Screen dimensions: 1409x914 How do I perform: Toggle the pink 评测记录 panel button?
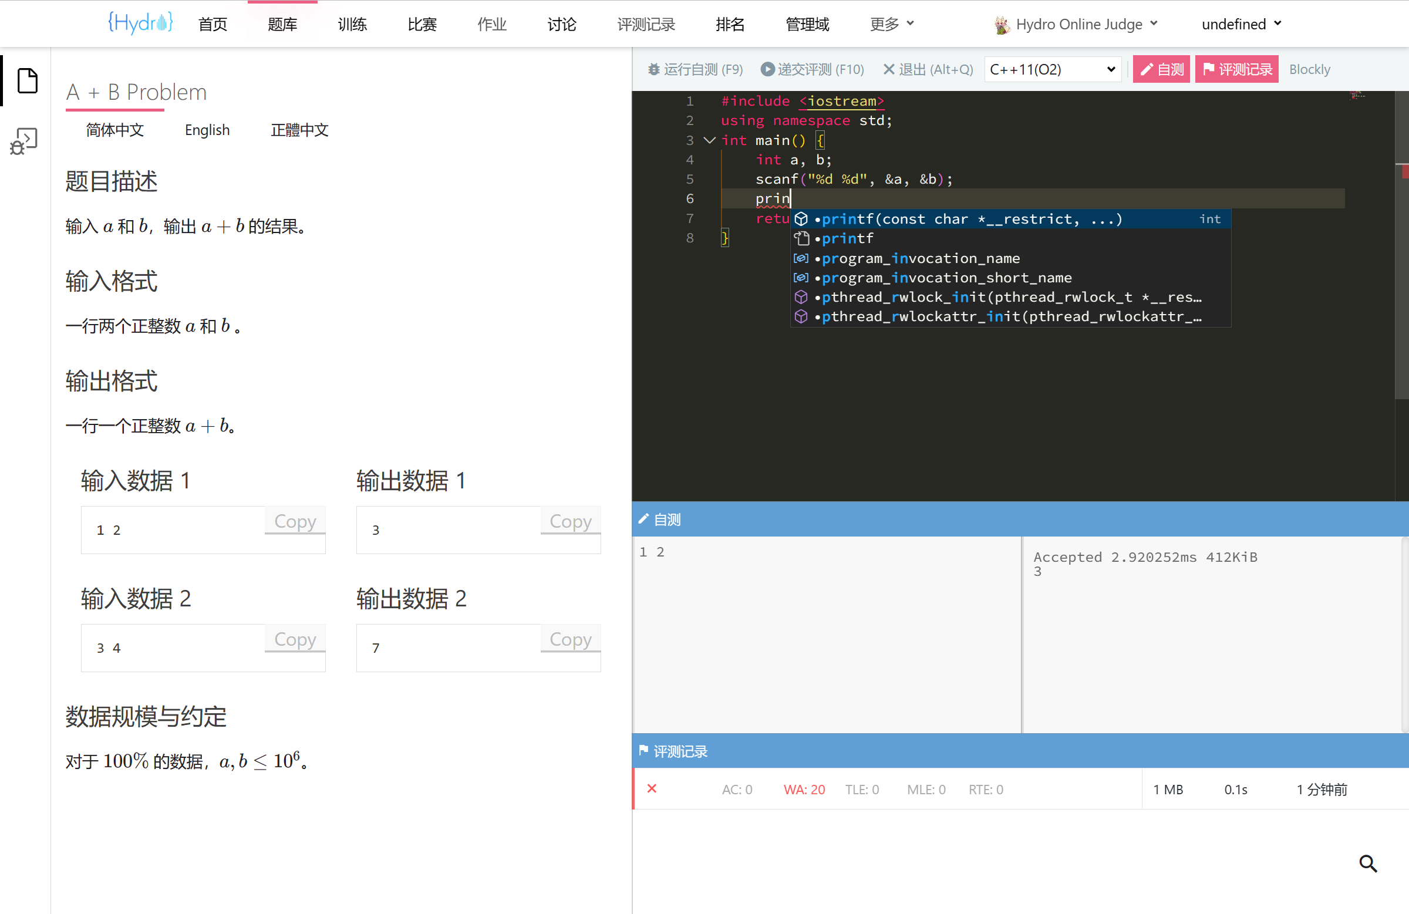click(x=1236, y=70)
